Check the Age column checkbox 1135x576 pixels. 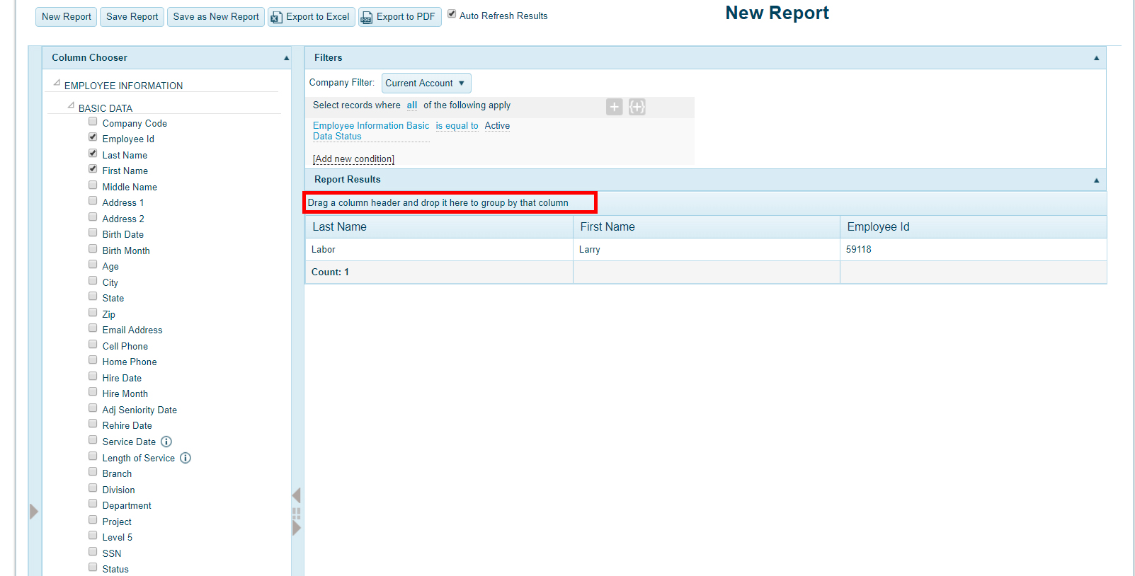click(x=93, y=265)
